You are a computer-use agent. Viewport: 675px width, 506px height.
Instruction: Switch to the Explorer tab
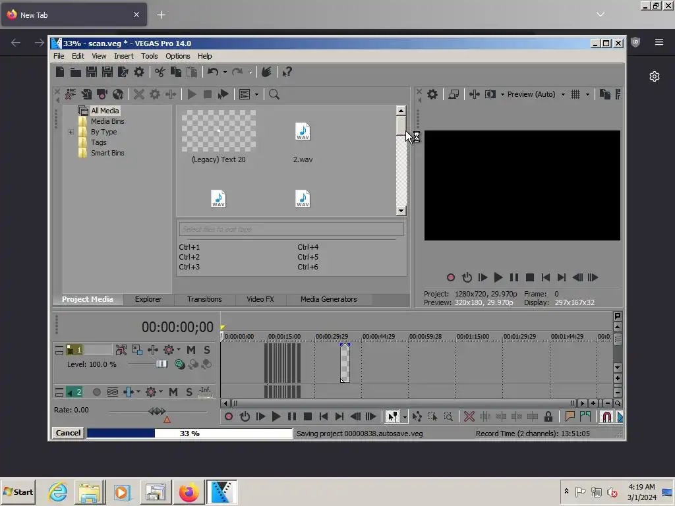pos(148,299)
